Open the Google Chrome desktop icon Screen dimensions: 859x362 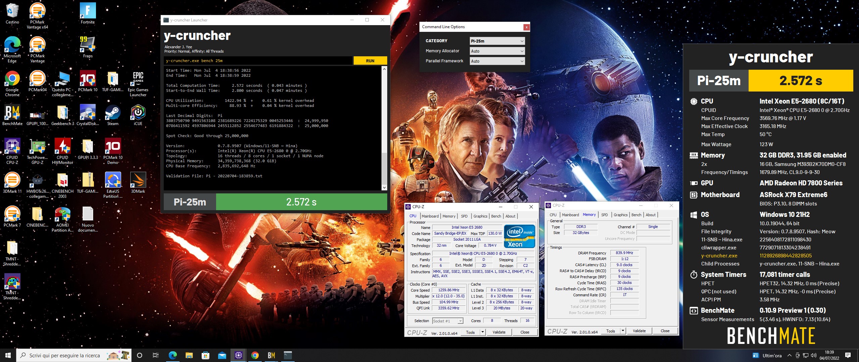point(12,83)
